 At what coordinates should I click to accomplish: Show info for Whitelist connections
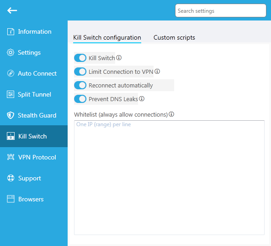point(171,114)
